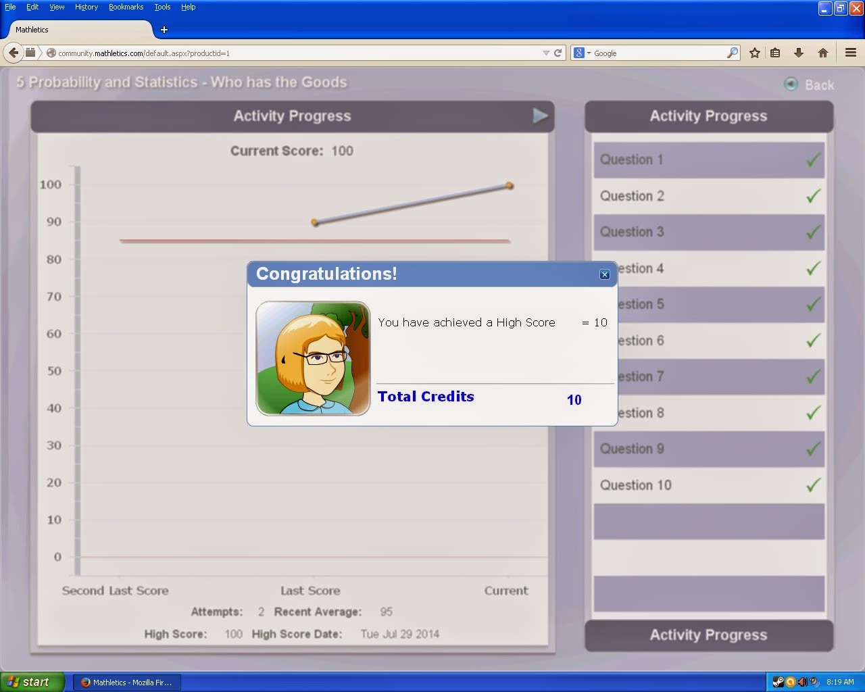Screen dimensions: 865x692
Task: Reload the page with the refresh icon
Action: tap(556, 53)
